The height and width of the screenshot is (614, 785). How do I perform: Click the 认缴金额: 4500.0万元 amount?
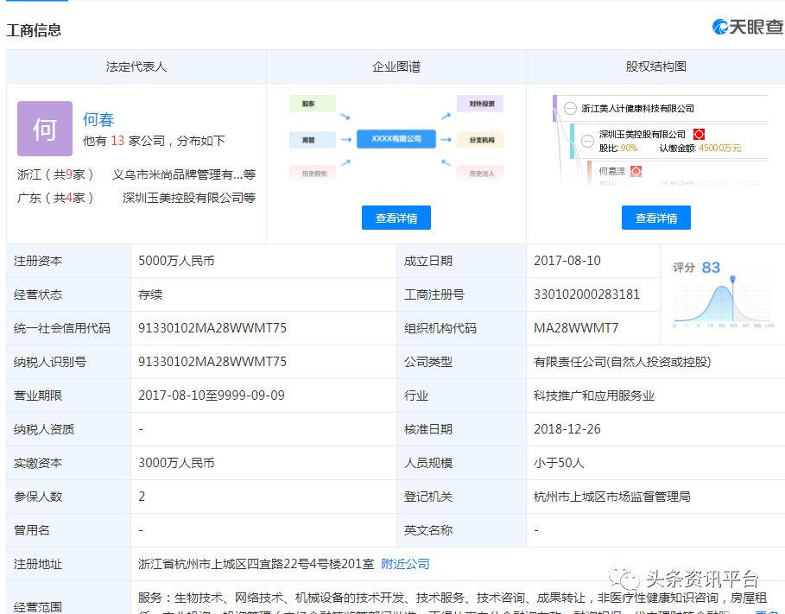[x=700, y=149]
